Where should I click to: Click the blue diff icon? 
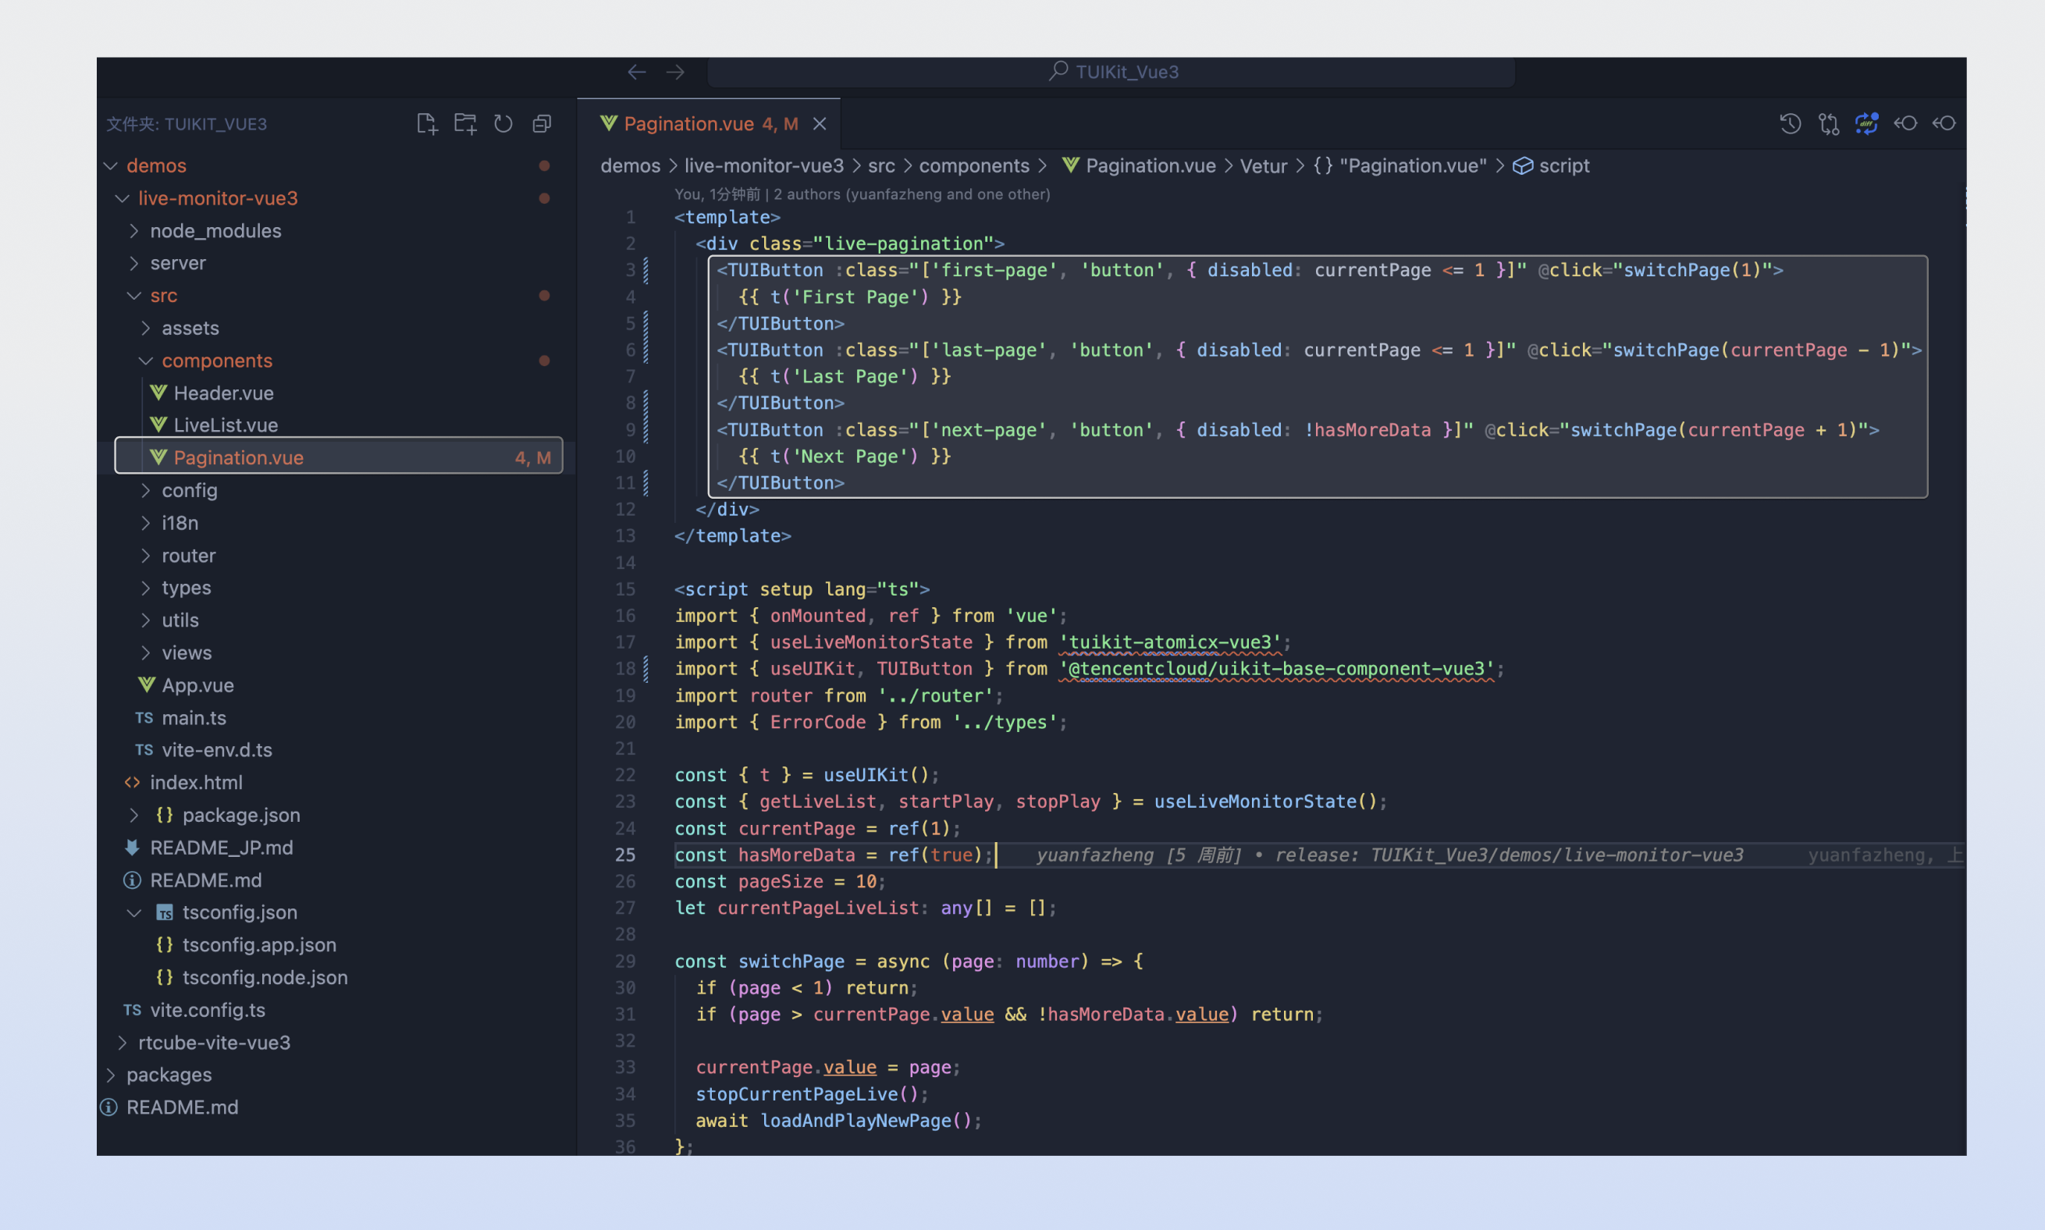click(1867, 124)
